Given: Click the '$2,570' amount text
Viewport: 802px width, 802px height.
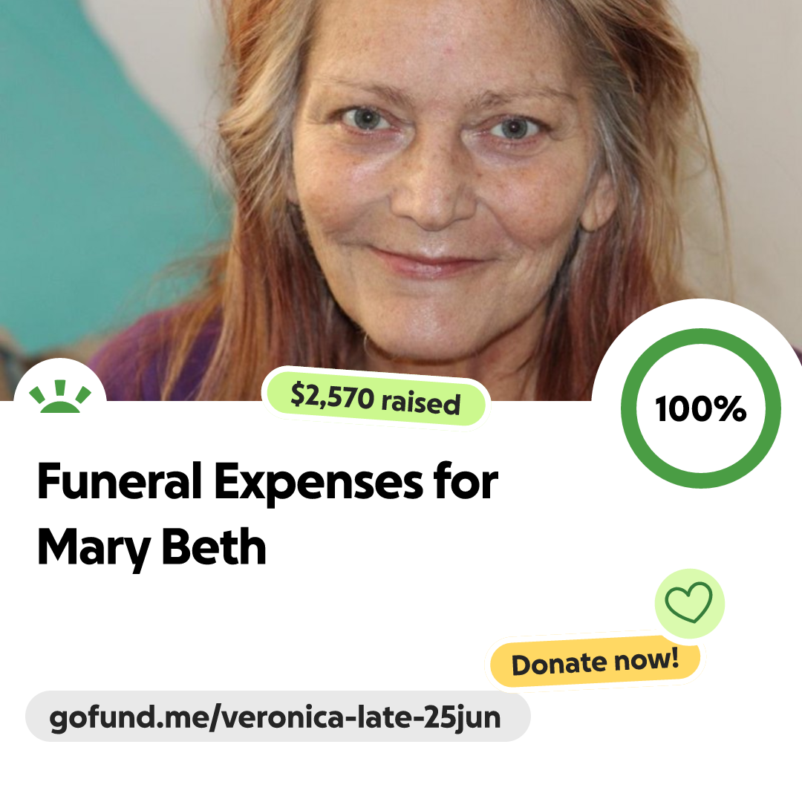Looking at the screenshot, I should [332, 396].
